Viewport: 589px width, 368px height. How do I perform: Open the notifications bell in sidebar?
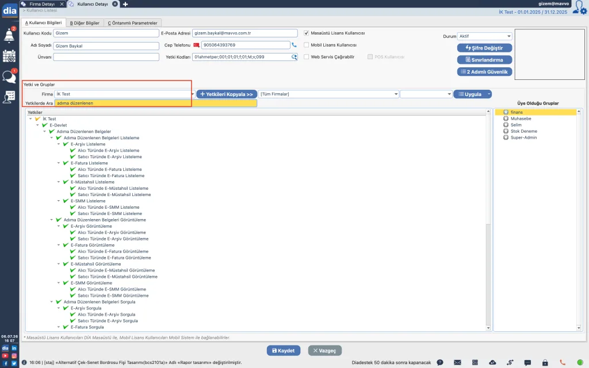(9, 35)
